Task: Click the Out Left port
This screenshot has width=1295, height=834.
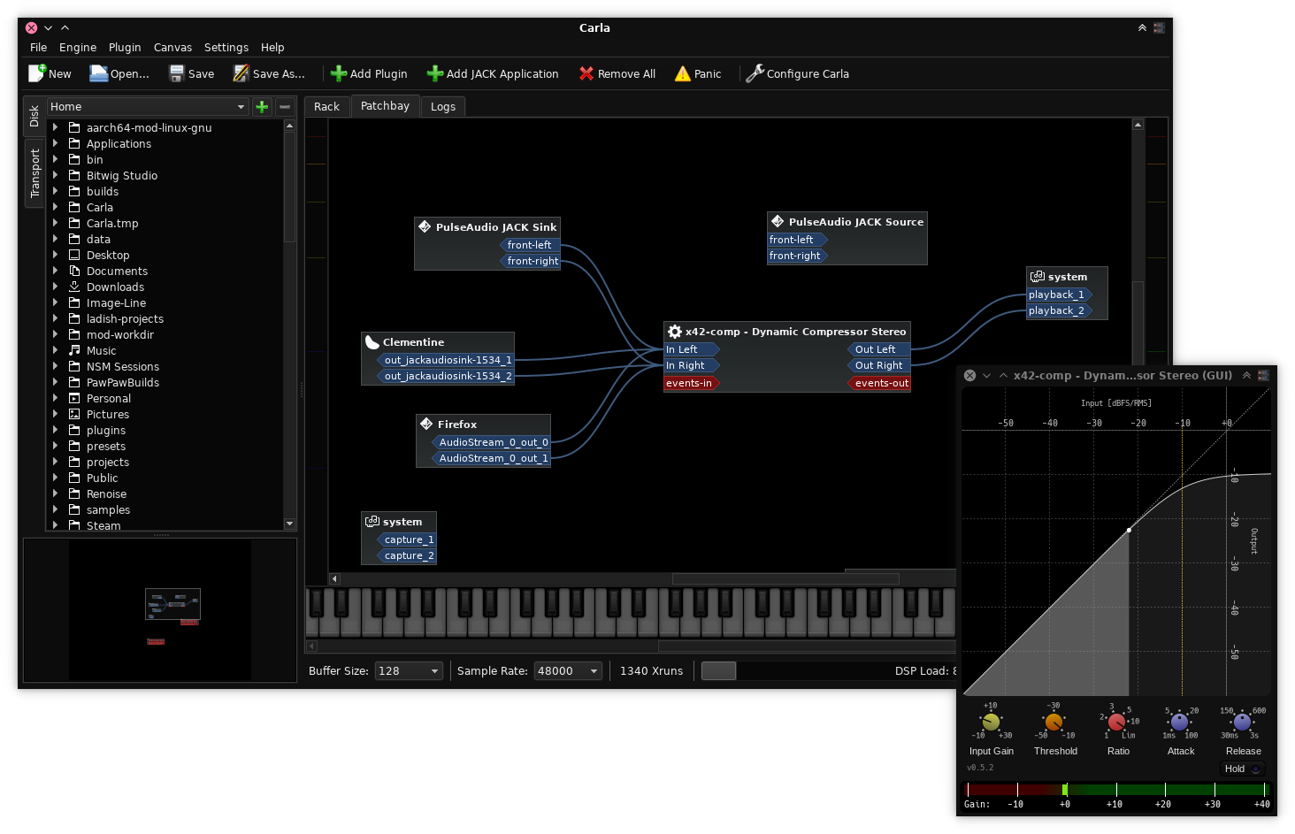Action: click(x=878, y=349)
